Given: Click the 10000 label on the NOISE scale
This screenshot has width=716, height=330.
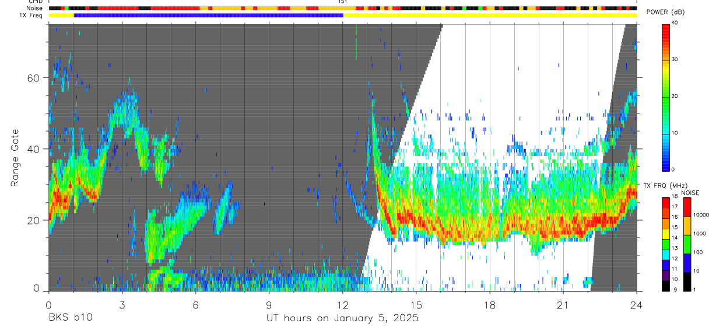Looking at the screenshot, I should pos(701,215).
